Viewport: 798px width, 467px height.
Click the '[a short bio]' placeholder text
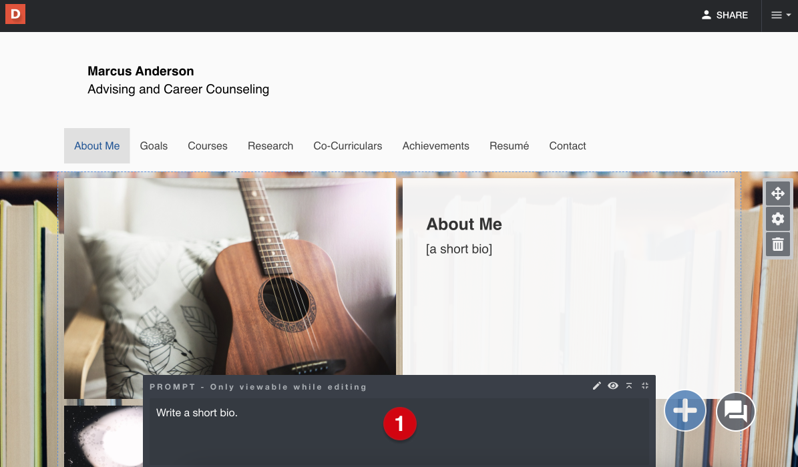459,249
